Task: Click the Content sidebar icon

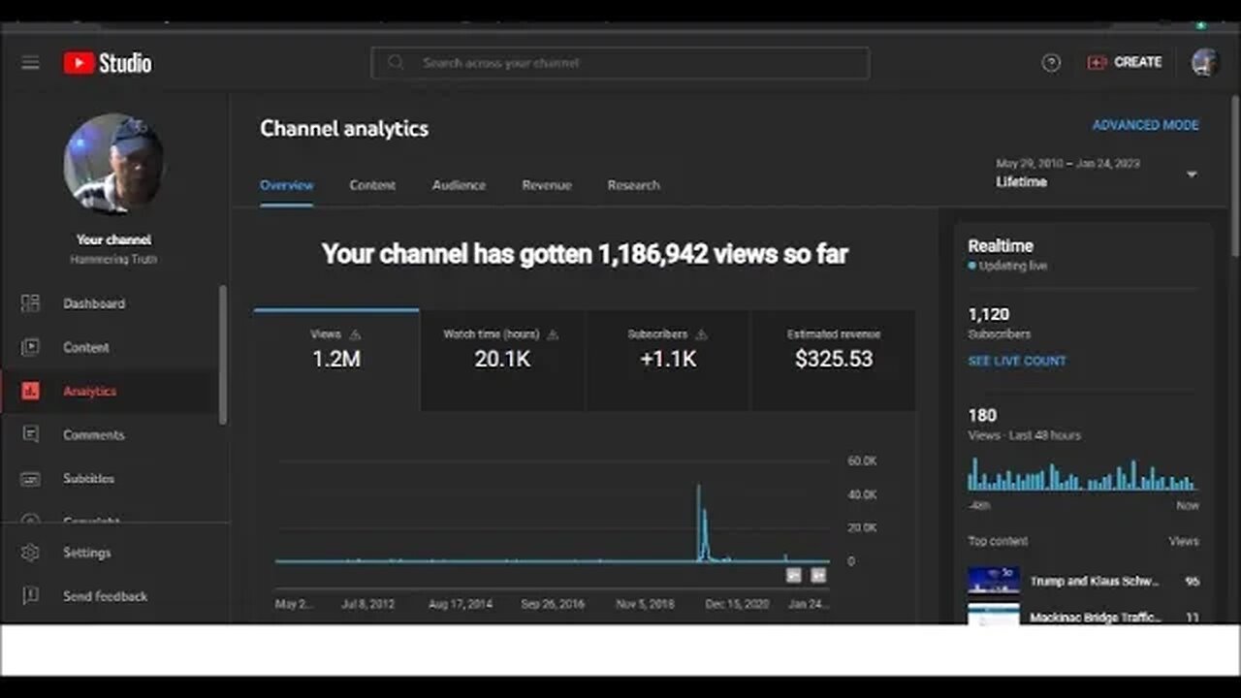Action: (30, 347)
